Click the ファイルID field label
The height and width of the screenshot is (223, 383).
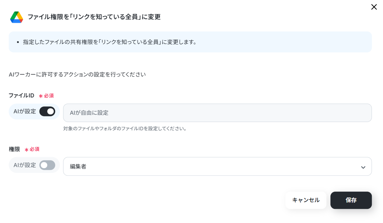[x=22, y=96]
